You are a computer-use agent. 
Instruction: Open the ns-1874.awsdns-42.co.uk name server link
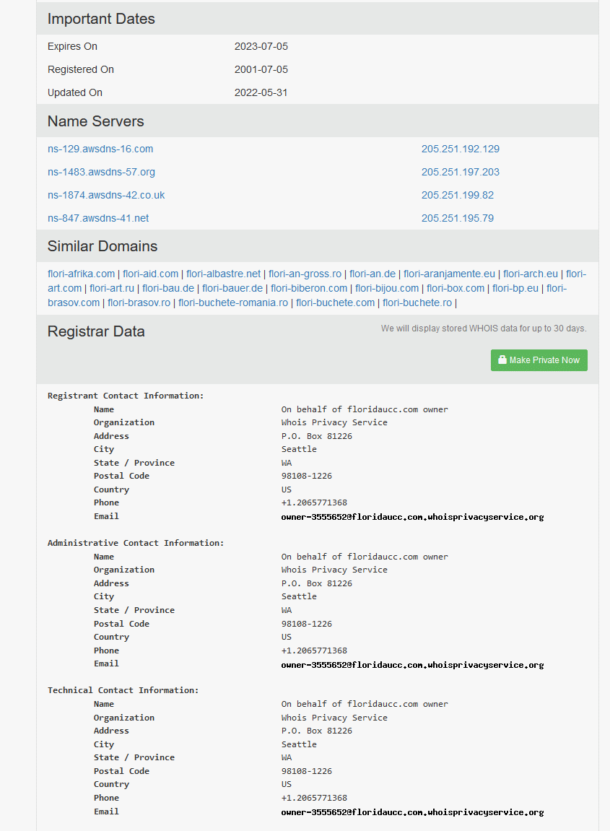106,195
